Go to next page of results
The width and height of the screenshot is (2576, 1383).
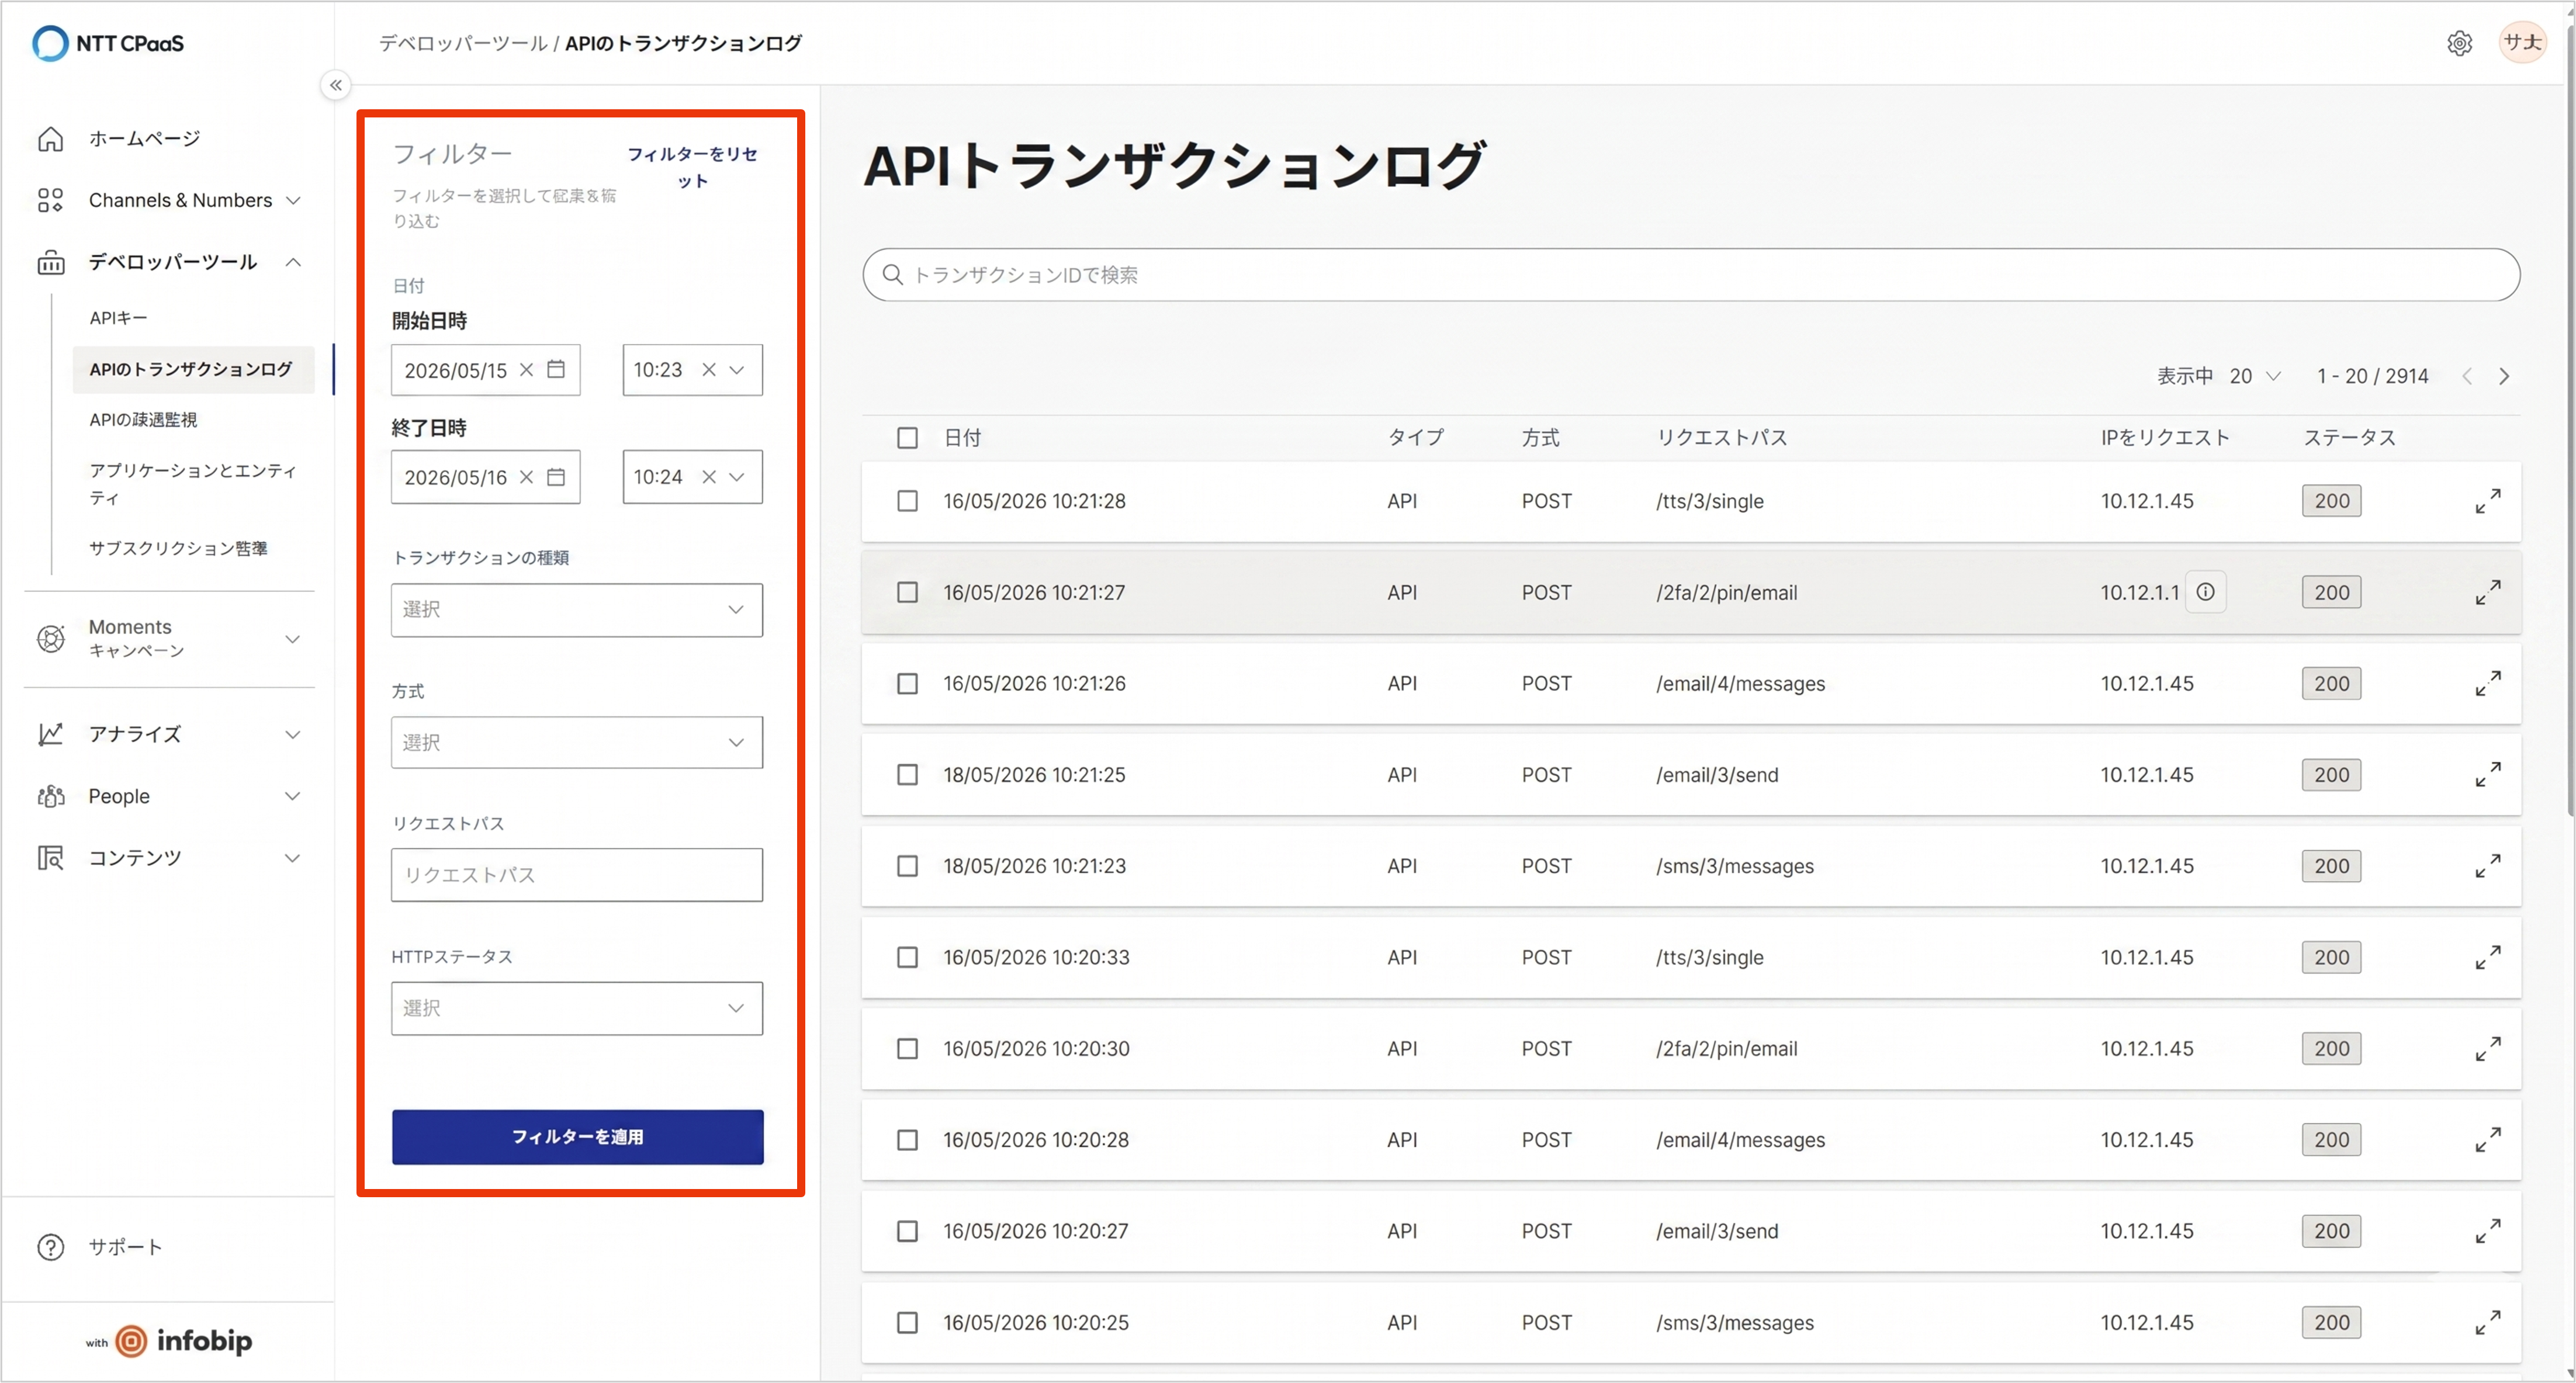point(2504,376)
